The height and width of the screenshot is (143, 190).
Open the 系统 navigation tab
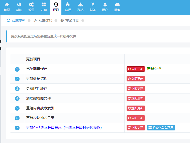pos(19,7)
